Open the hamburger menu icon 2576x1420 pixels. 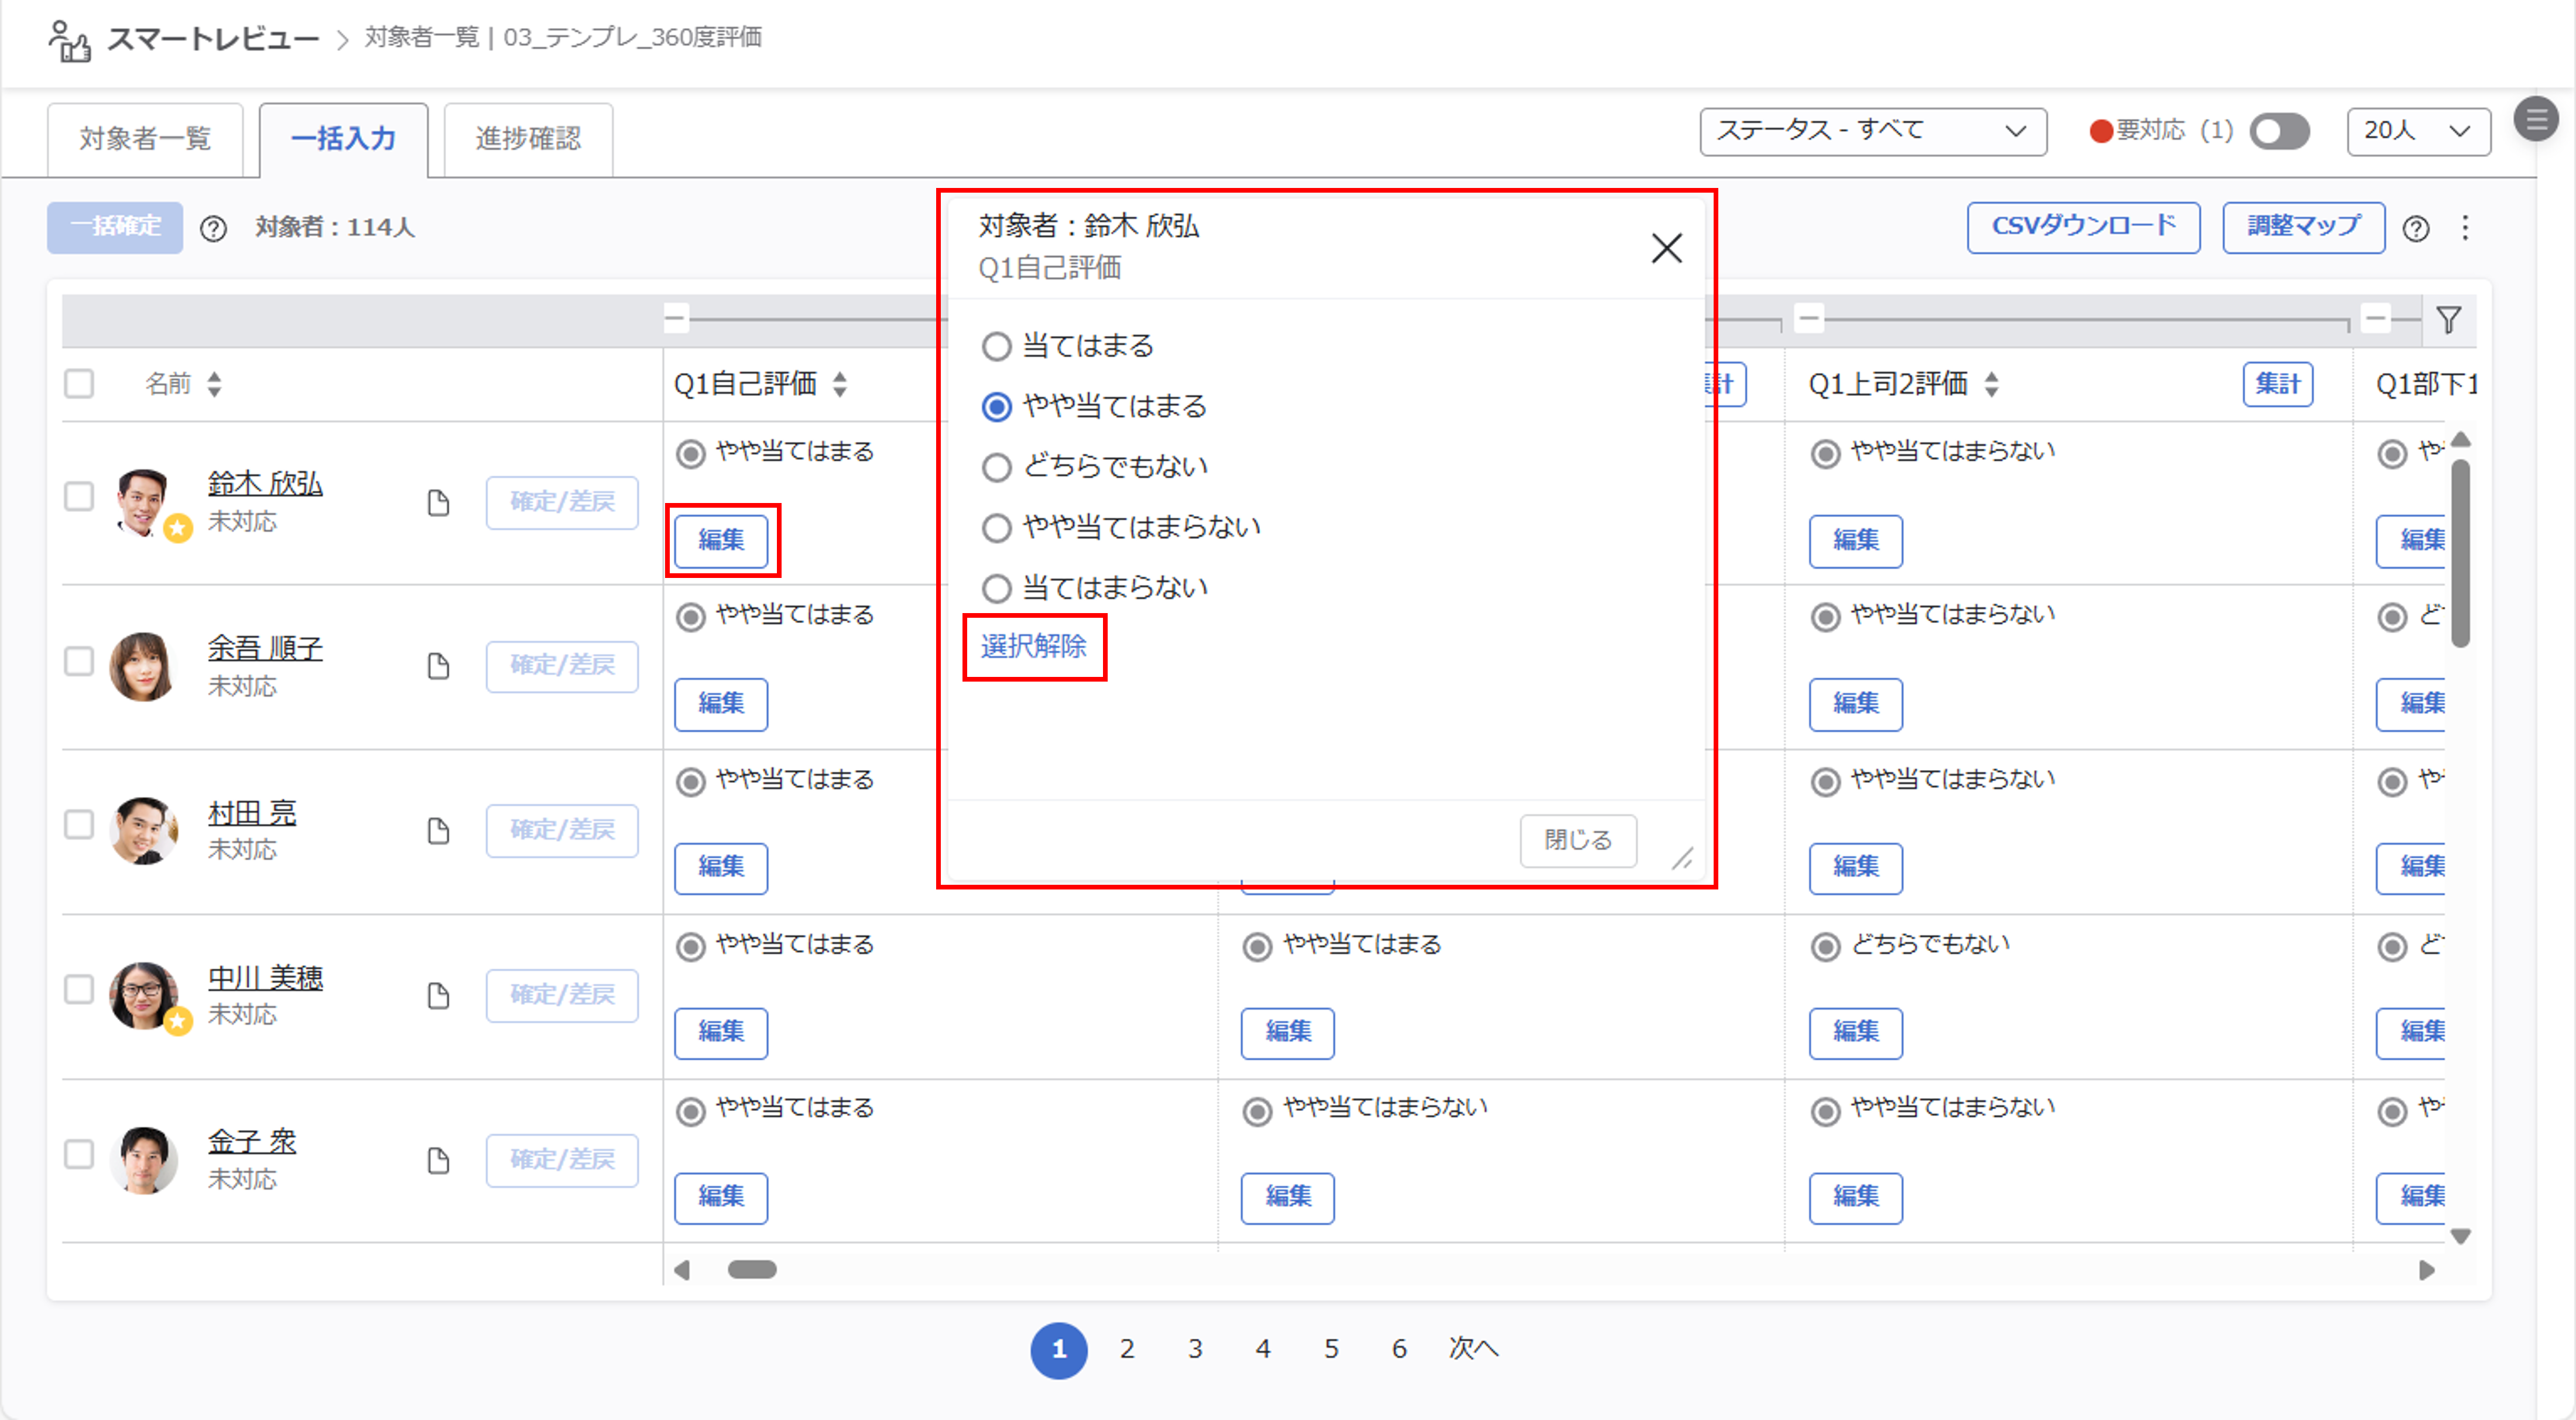click(x=2535, y=119)
